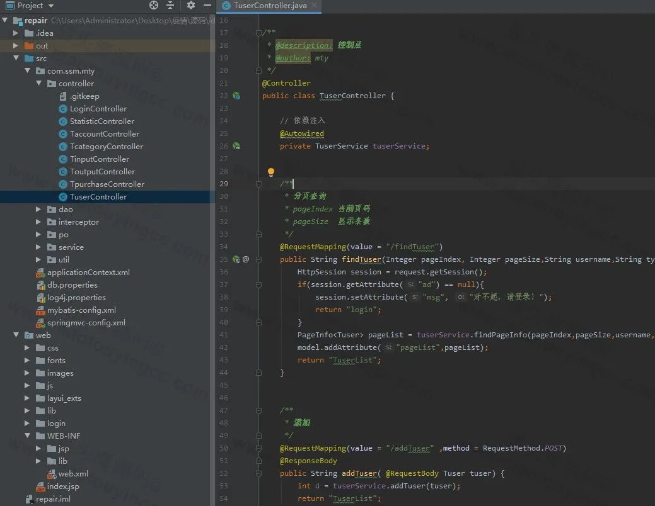Select the images folder
The width and height of the screenshot is (655, 506).
(x=60, y=373)
